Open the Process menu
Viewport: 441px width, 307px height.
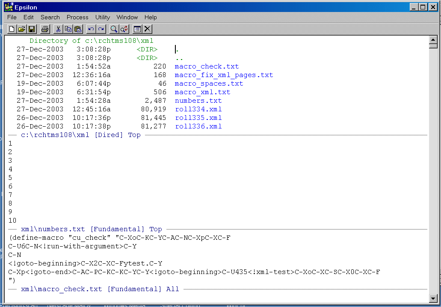pos(77,17)
